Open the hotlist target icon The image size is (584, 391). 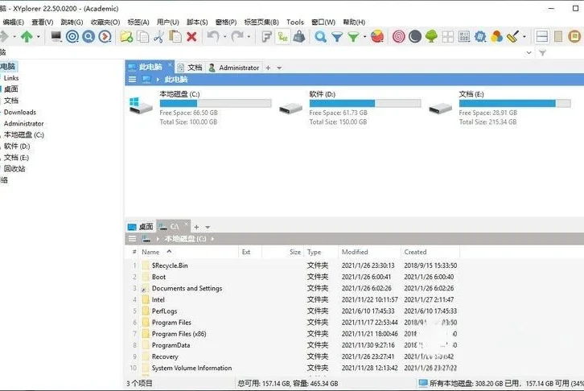tap(72, 36)
